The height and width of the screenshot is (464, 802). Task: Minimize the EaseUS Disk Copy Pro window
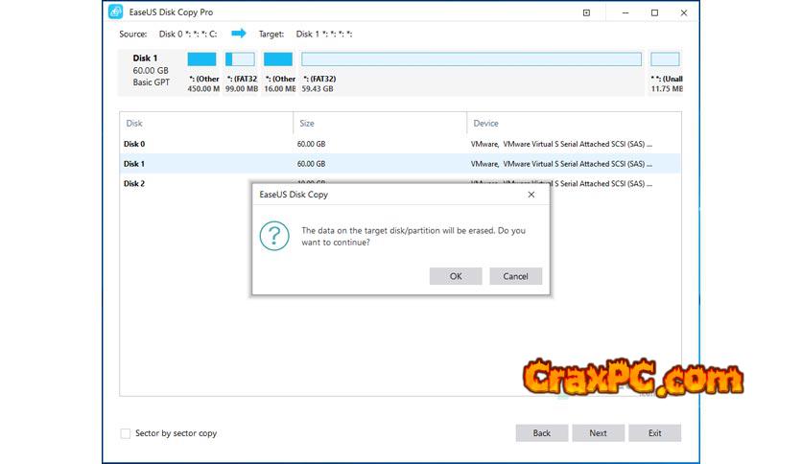pos(625,12)
